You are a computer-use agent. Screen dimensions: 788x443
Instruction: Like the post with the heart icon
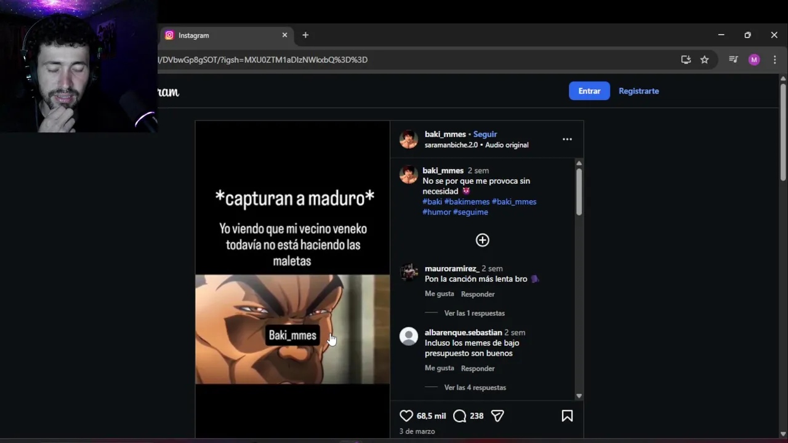[406, 416]
